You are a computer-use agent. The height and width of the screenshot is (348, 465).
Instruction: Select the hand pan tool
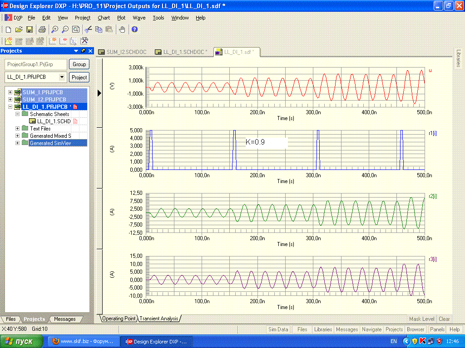click(122, 29)
